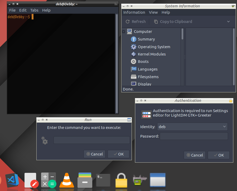Viewport: 237px width, 191px height.
Task: Open the Display information section
Action: (x=144, y=84)
